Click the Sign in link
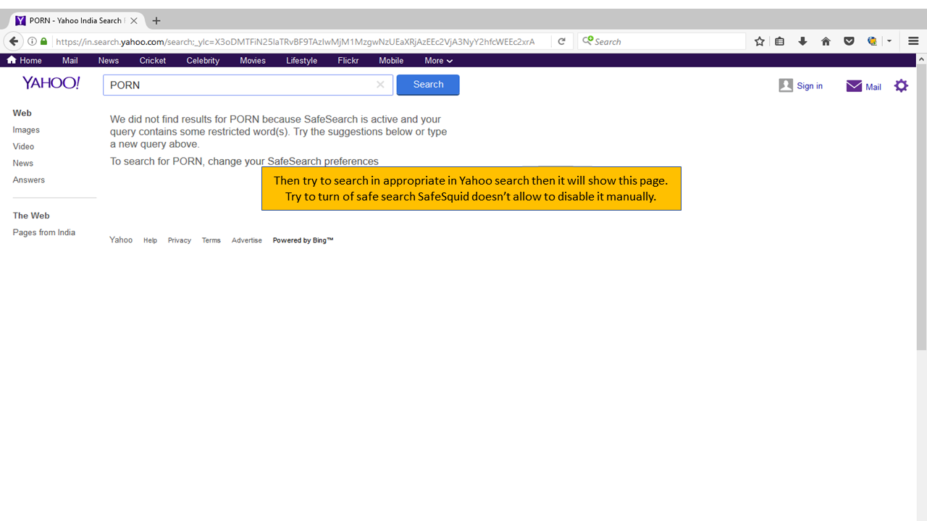 click(x=810, y=86)
